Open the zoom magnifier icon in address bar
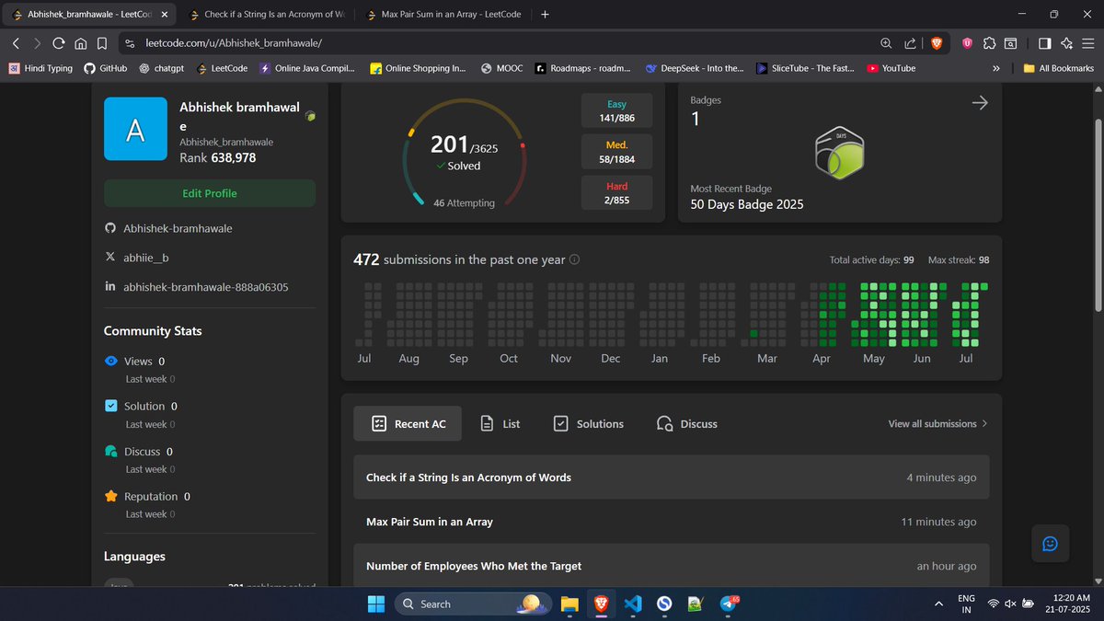 pos(886,43)
